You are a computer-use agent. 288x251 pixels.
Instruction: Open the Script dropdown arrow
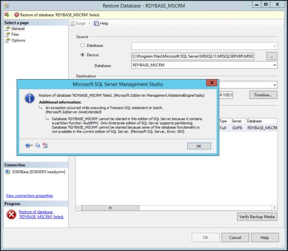pos(89,24)
